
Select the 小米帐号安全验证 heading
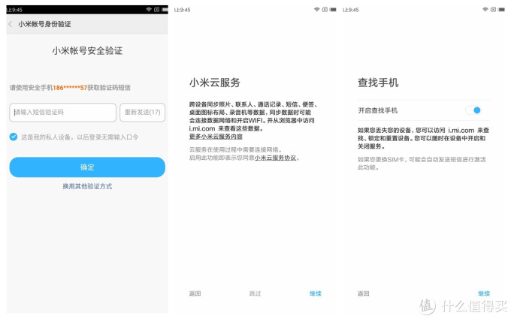(x=87, y=51)
